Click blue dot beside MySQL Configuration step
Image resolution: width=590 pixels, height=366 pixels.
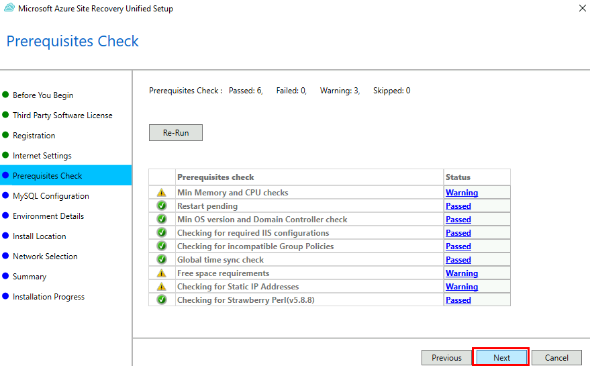tap(5, 195)
